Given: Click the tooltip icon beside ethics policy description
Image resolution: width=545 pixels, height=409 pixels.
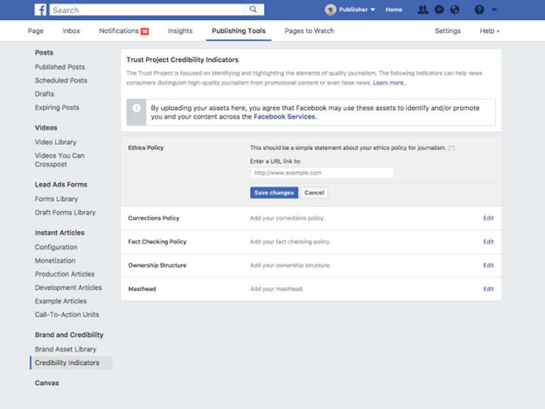Looking at the screenshot, I should pyautogui.click(x=452, y=146).
